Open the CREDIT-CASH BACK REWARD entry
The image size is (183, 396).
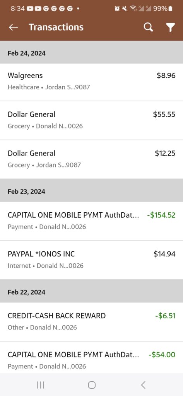(91, 322)
